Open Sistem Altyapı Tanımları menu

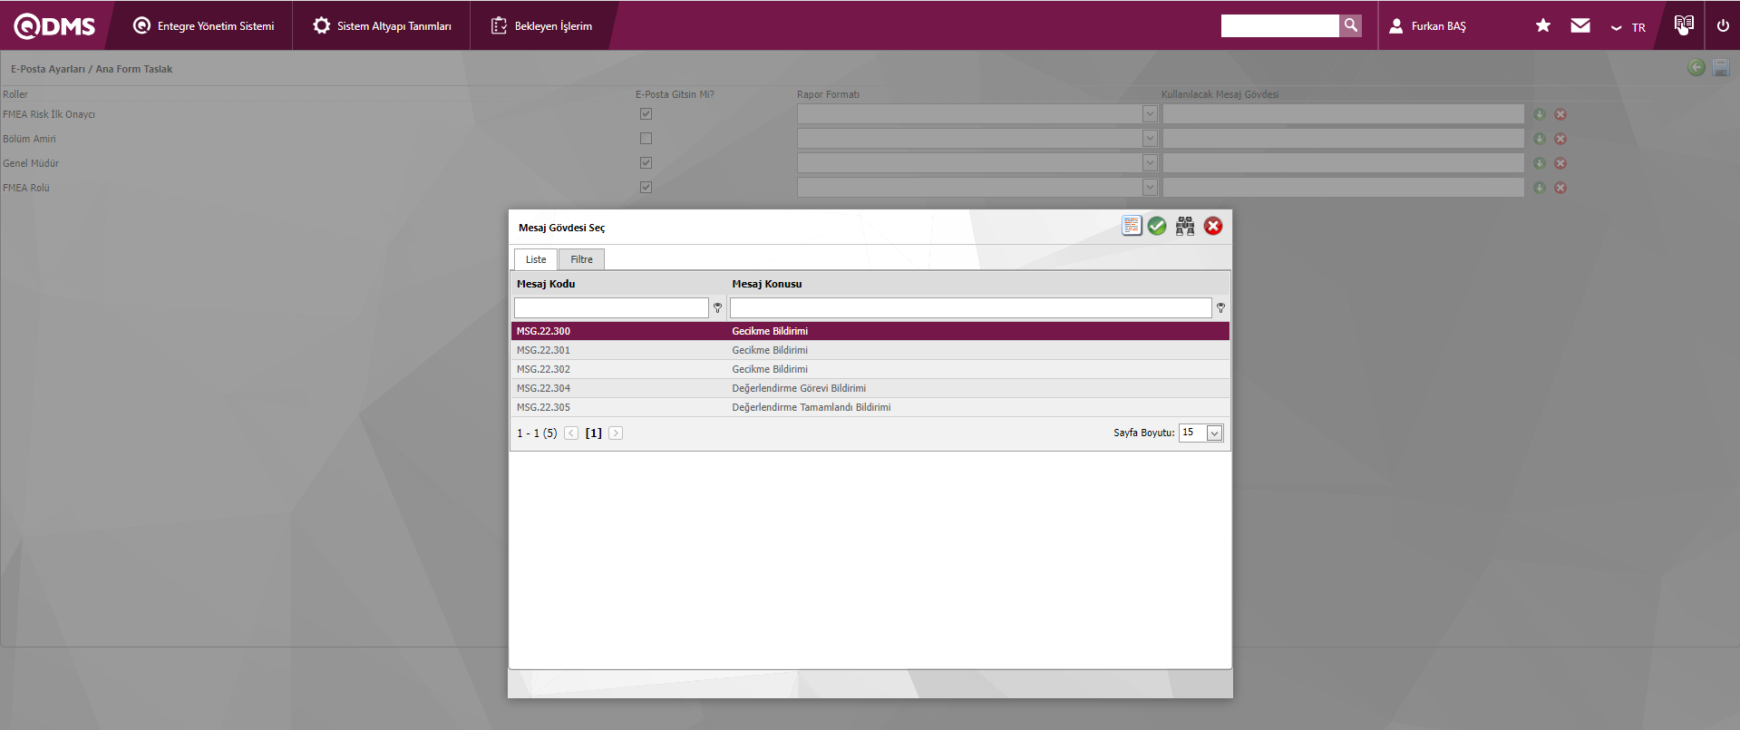point(382,26)
